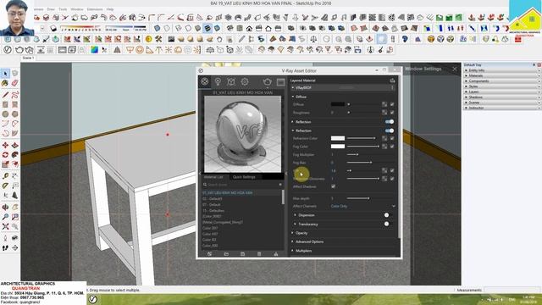The width and height of the screenshot is (542, 305).
Task: Open the Affect Channels dropdown
Action: 363,206
